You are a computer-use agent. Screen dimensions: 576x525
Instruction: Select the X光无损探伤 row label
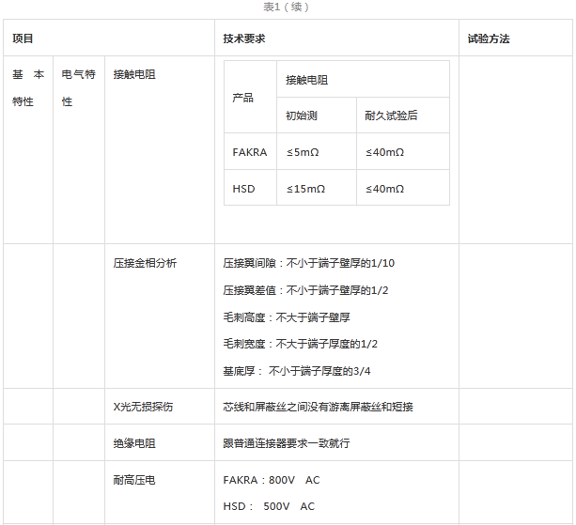(143, 407)
